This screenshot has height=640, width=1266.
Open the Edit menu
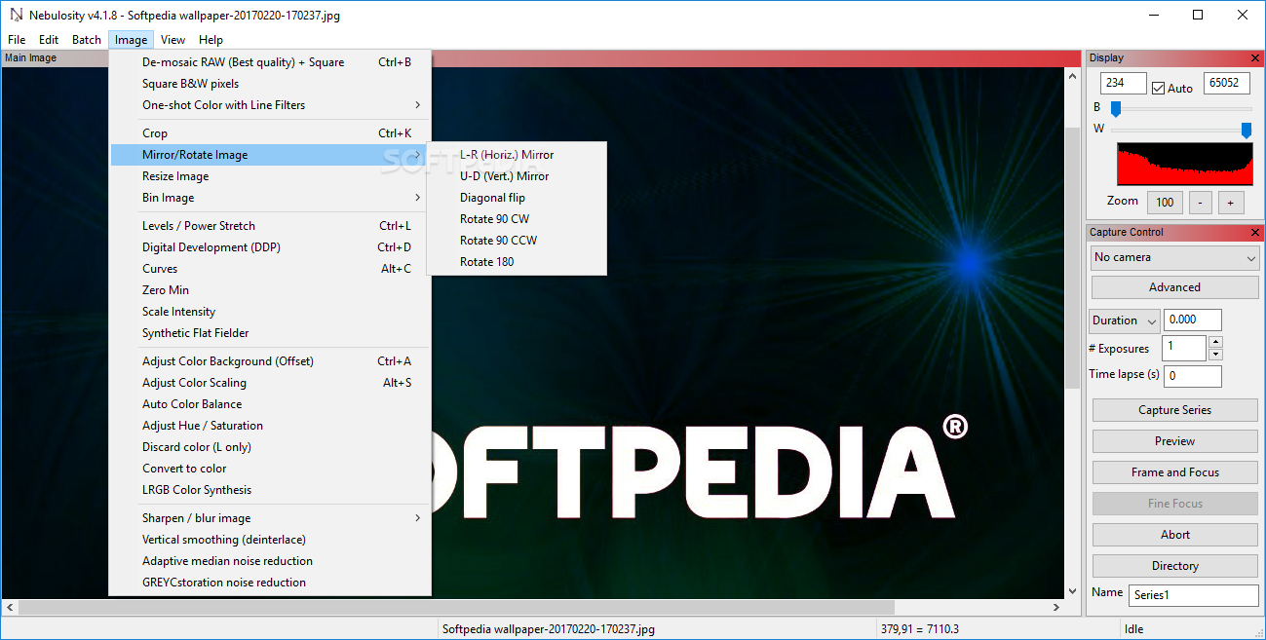49,40
